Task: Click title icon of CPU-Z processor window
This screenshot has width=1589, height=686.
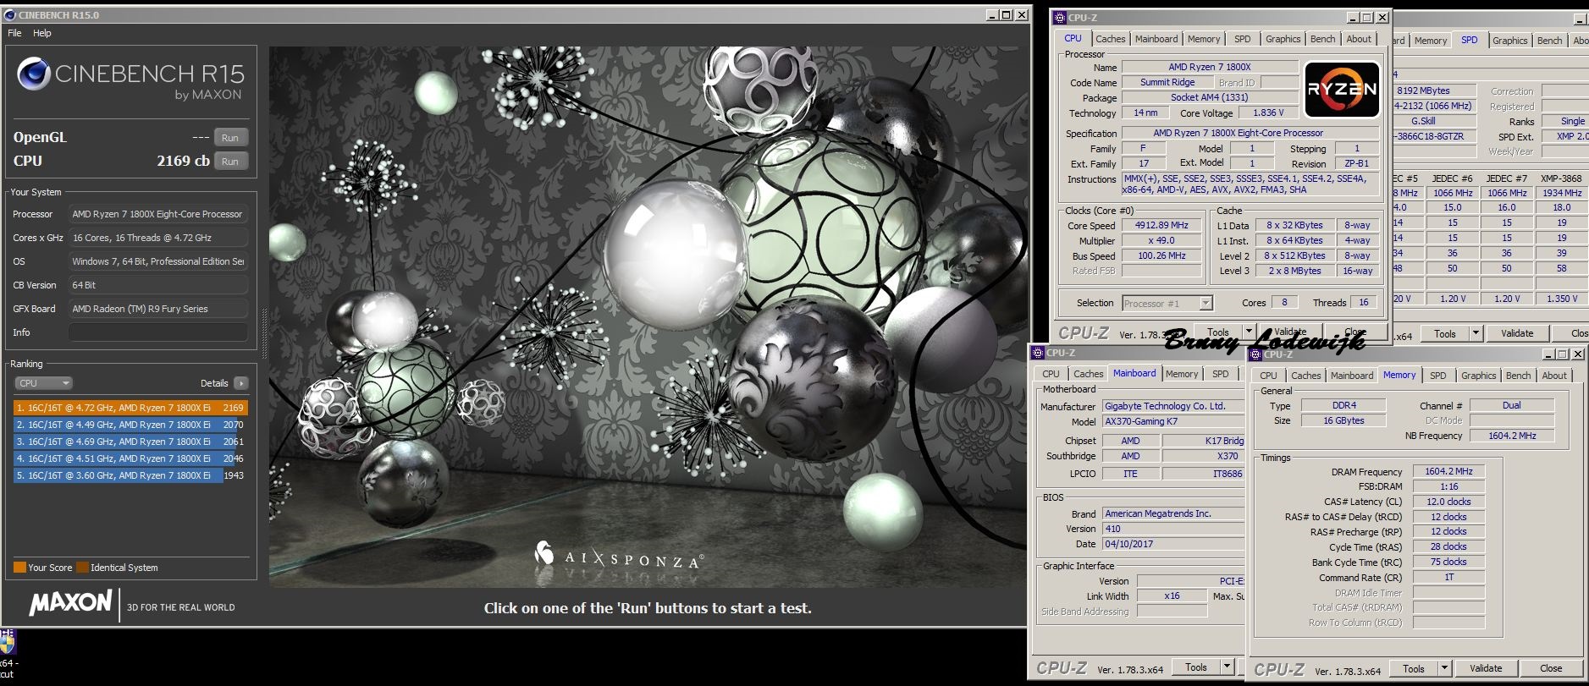Action: point(1060,17)
